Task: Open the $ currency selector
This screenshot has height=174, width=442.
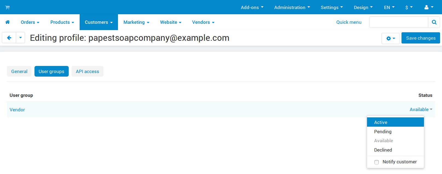Action: click(409, 7)
